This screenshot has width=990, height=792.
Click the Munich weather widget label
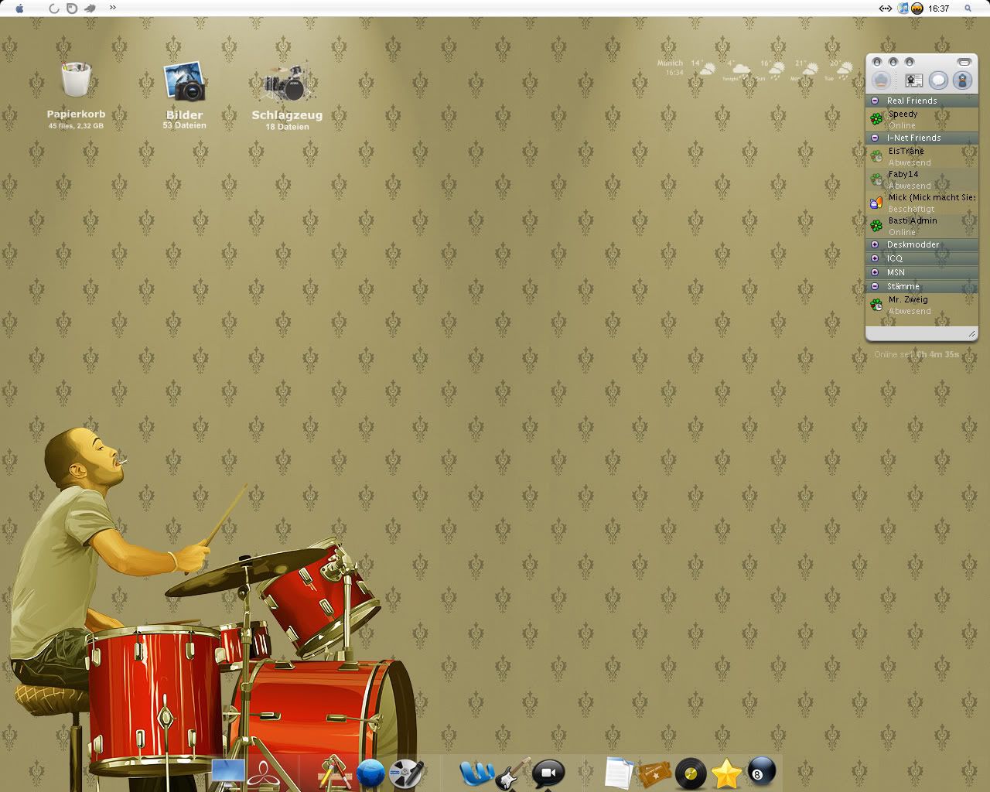point(670,63)
